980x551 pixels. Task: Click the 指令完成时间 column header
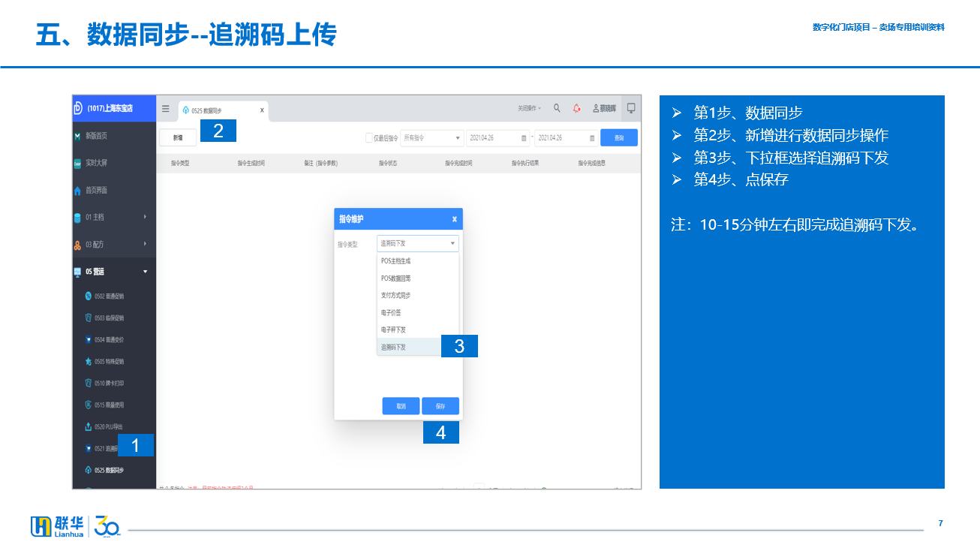pyautogui.click(x=458, y=163)
